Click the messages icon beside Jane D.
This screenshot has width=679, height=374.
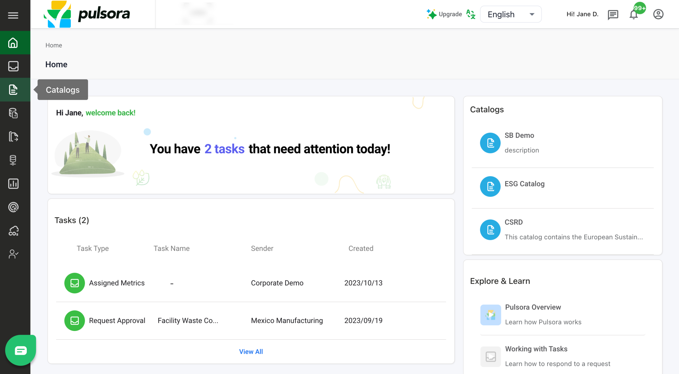point(613,15)
